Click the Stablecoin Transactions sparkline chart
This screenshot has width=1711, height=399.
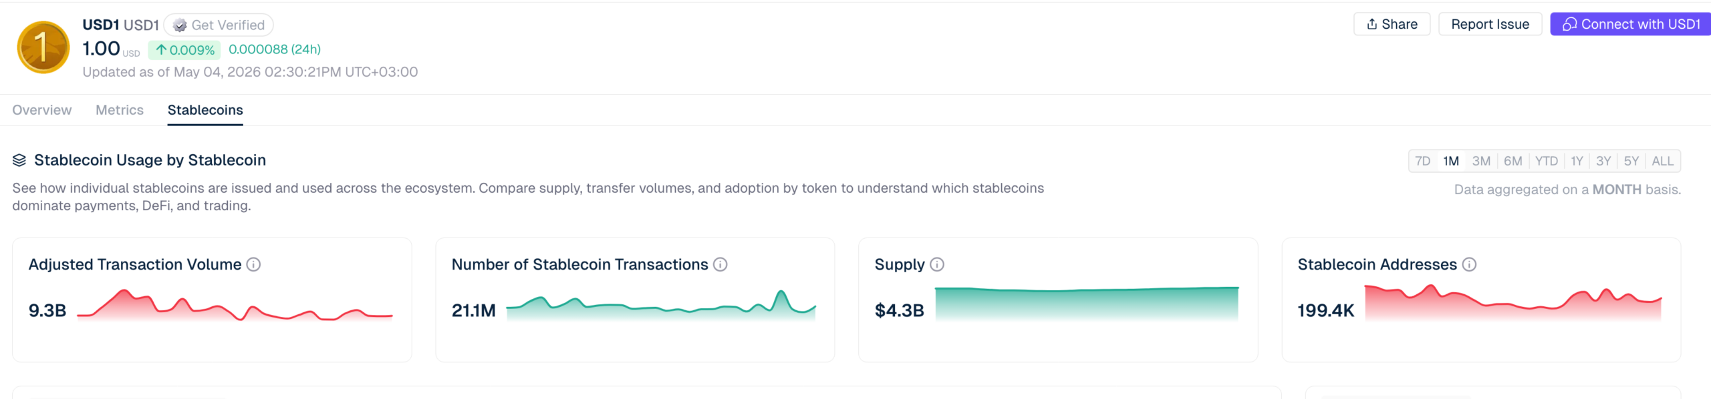coord(661,306)
